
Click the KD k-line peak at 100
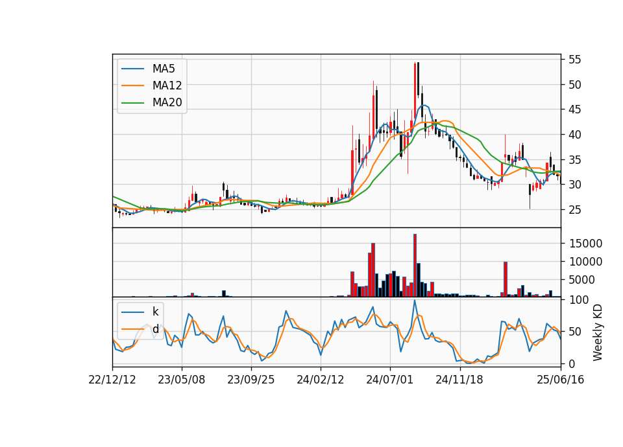(415, 300)
